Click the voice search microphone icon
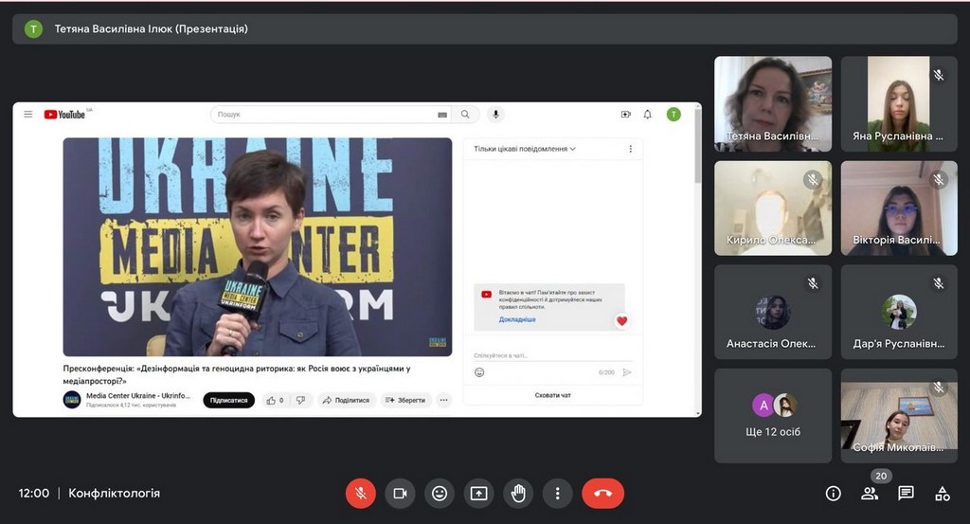Viewport: 970px width, 524px height. point(494,115)
